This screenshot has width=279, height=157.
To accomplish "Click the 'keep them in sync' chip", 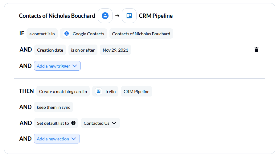I will point(53,107).
